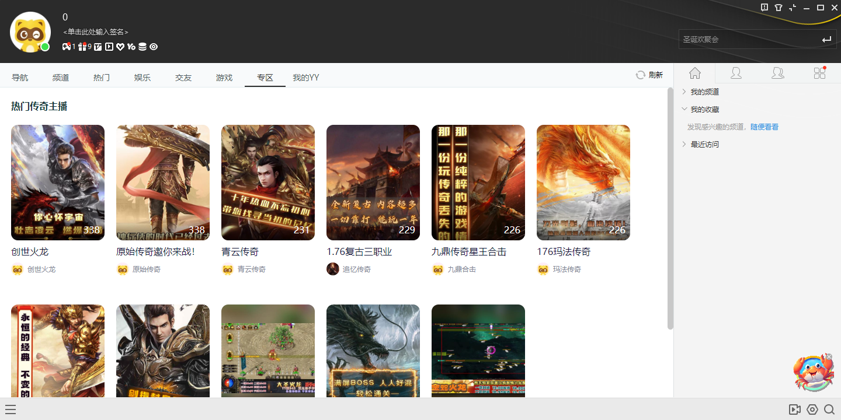Open the app grid icon with red dot

click(819, 73)
